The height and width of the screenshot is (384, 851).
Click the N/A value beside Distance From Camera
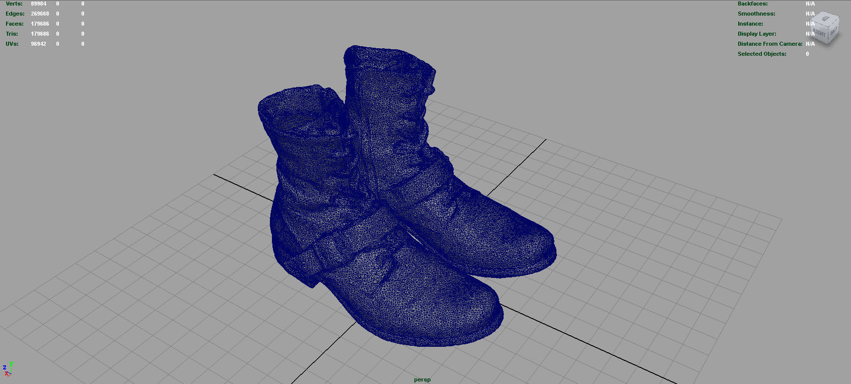click(x=810, y=44)
